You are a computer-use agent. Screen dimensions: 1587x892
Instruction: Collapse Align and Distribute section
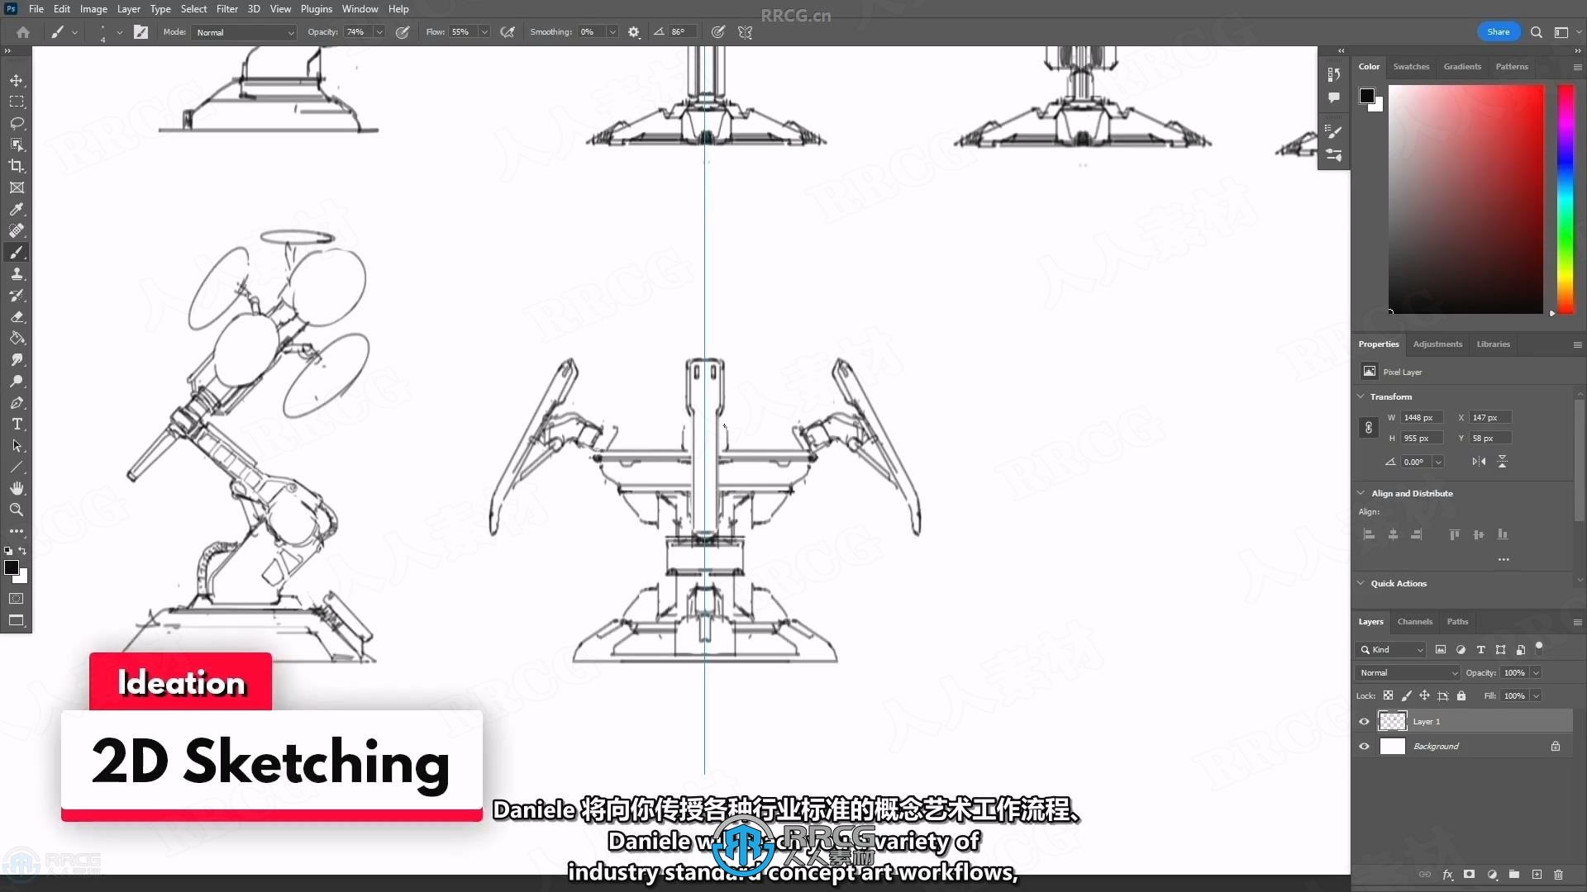coord(1361,493)
